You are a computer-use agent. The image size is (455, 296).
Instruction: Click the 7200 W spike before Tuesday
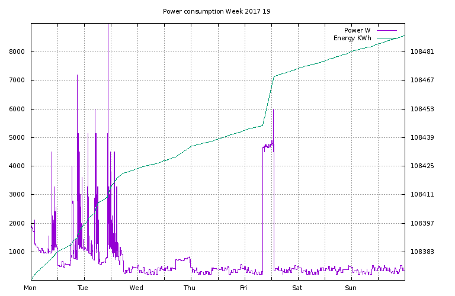(77, 104)
